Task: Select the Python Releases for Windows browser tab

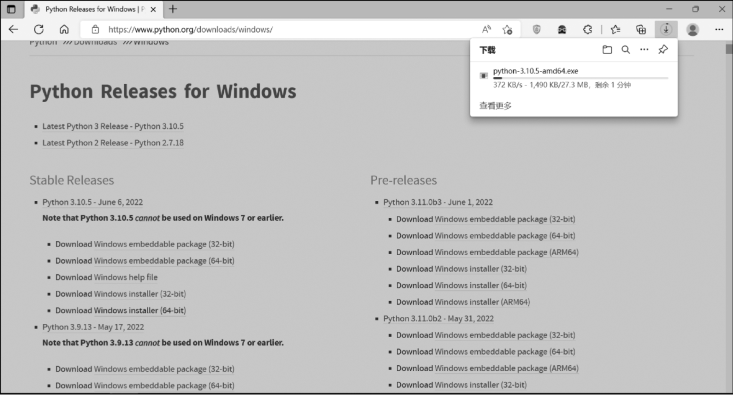Action: pos(93,9)
